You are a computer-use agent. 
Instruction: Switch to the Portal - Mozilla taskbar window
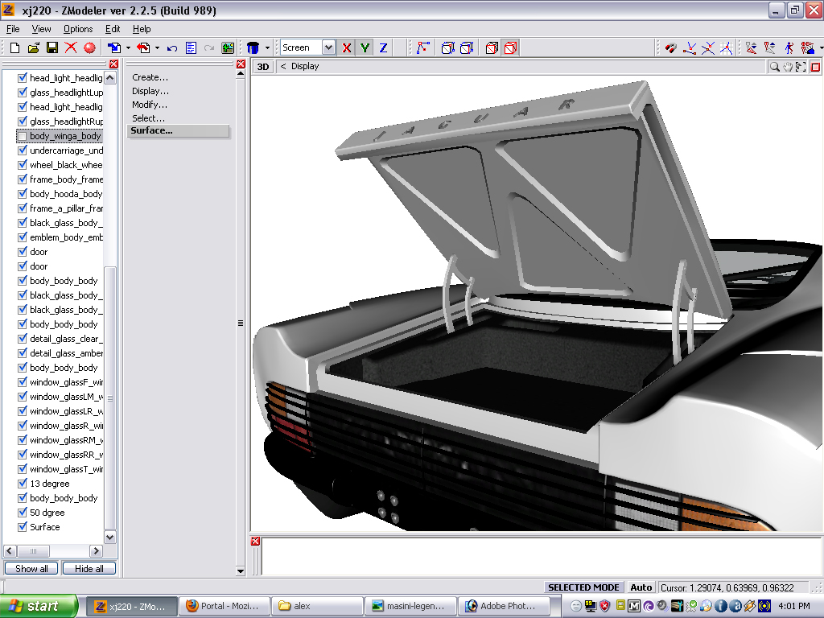[225, 606]
